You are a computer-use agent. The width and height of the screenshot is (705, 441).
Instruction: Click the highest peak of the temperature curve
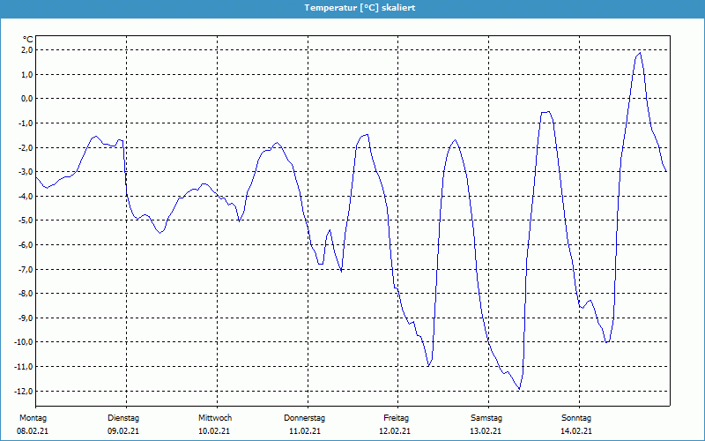pos(640,53)
